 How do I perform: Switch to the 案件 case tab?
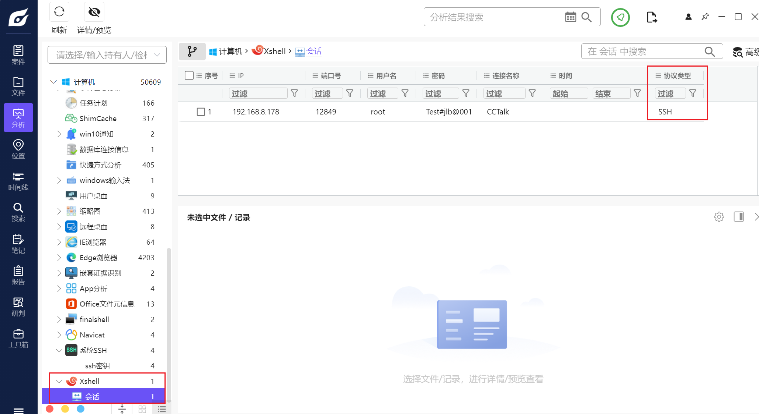[18, 55]
